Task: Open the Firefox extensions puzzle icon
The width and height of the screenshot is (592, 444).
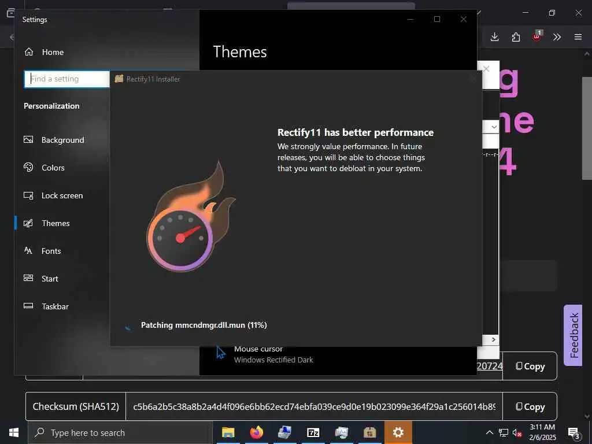Action: point(516,37)
